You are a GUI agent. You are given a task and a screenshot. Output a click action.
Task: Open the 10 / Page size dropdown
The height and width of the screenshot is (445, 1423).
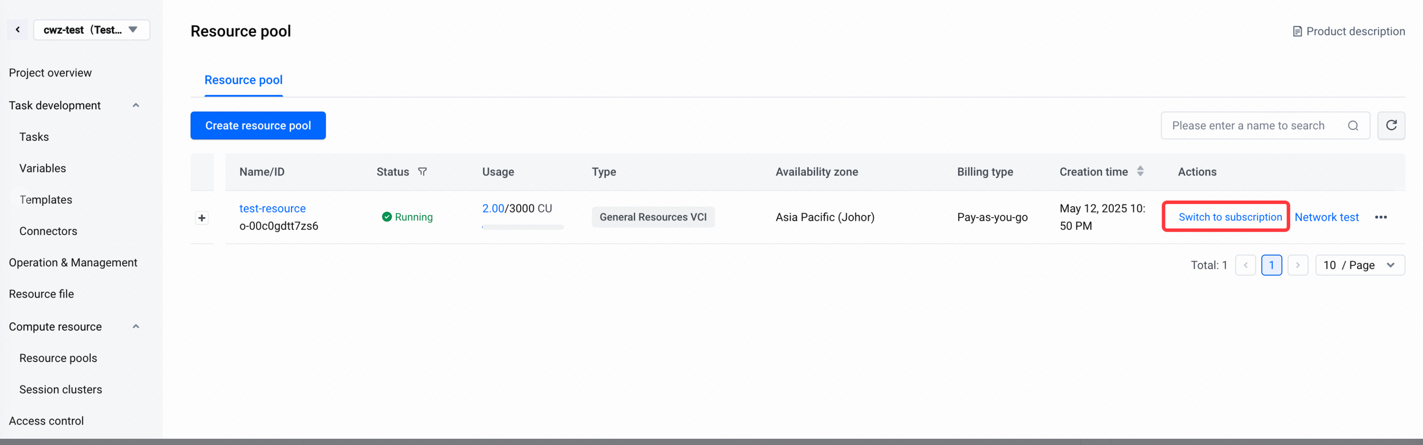[x=1360, y=265]
